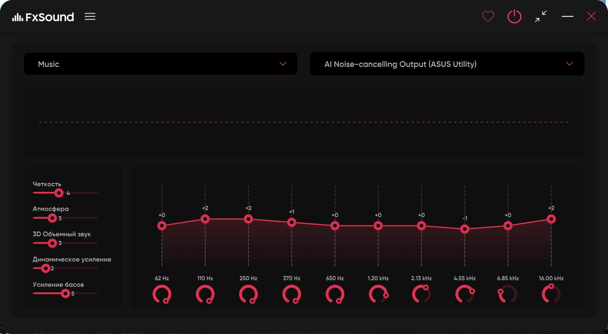Select the 250 Hz gain point on EQ

click(248, 218)
